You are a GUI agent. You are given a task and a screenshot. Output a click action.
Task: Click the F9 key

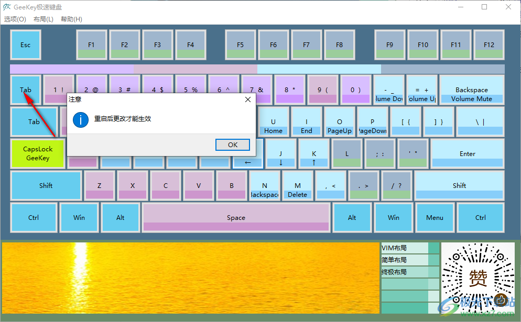click(x=390, y=45)
